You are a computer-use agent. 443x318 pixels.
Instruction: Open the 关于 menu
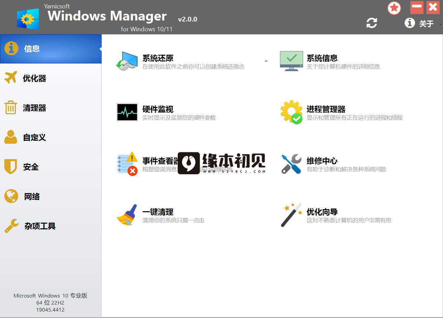pos(426,24)
